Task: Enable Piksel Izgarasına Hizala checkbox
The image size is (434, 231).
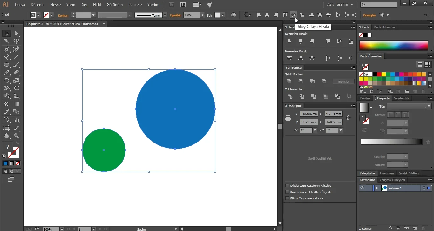Action: (287, 198)
